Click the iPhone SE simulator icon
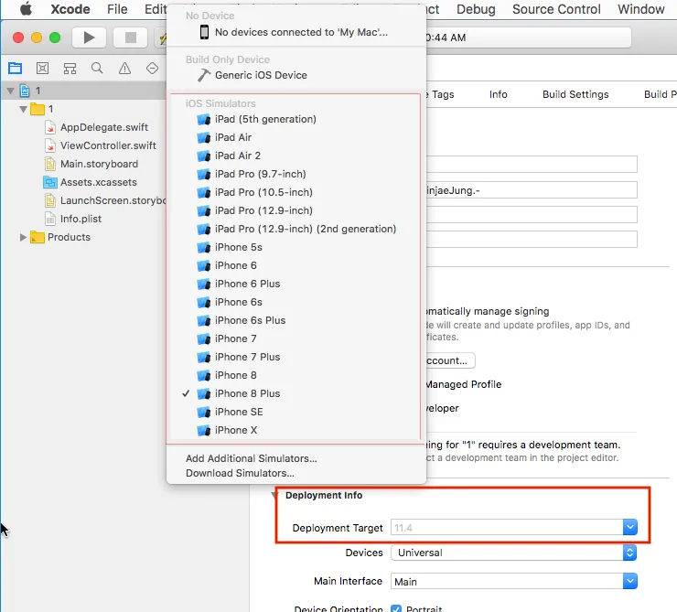 point(203,413)
